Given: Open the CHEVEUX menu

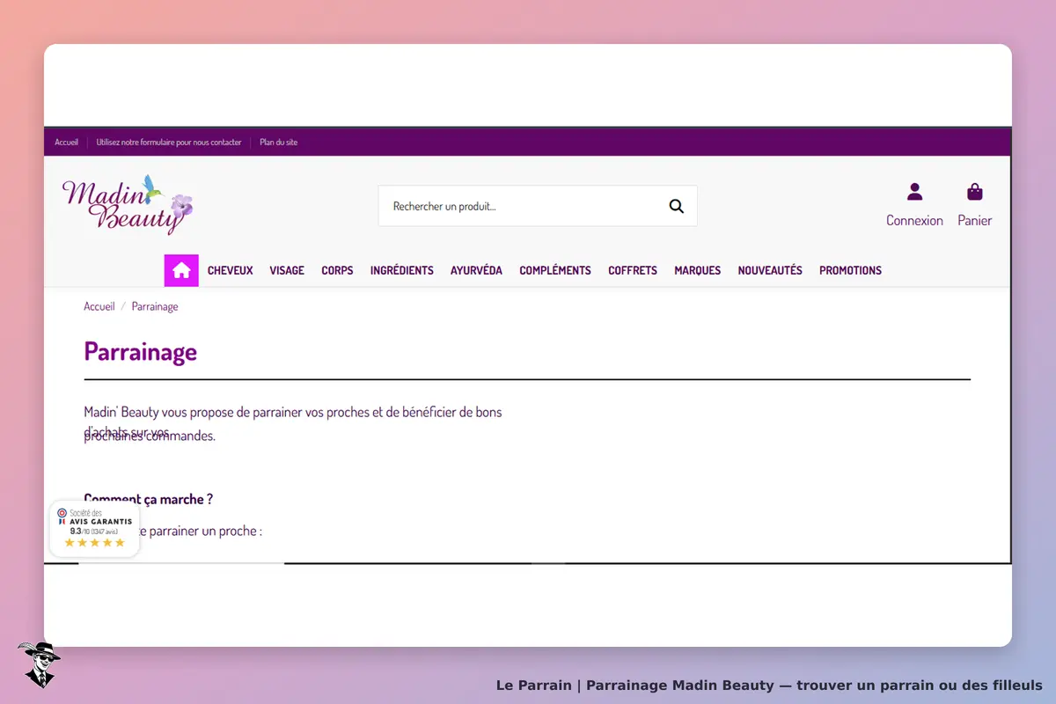Looking at the screenshot, I should 231,271.
